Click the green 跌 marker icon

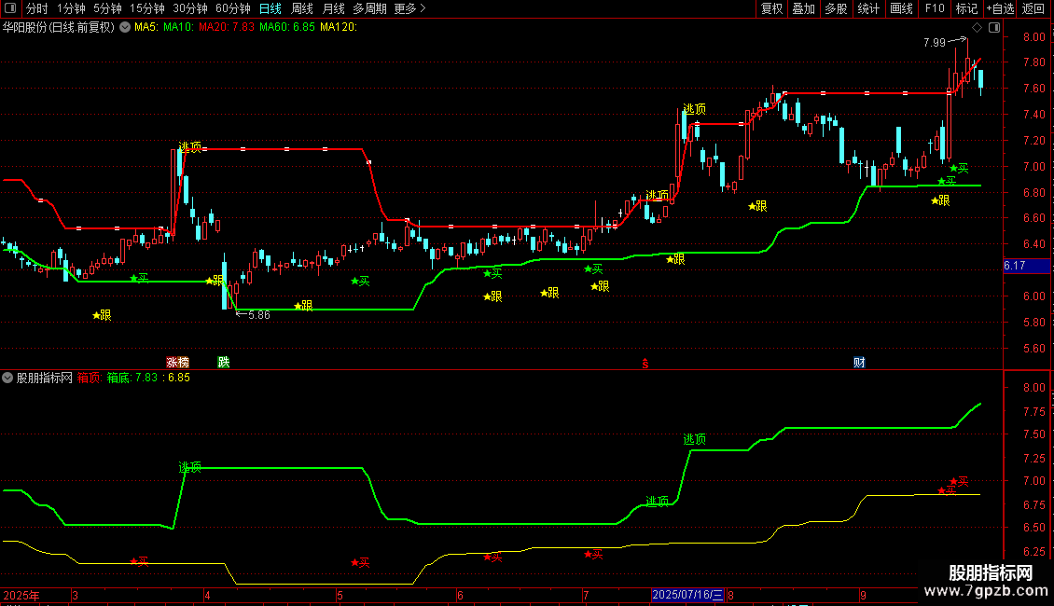click(x=224, y=363)
